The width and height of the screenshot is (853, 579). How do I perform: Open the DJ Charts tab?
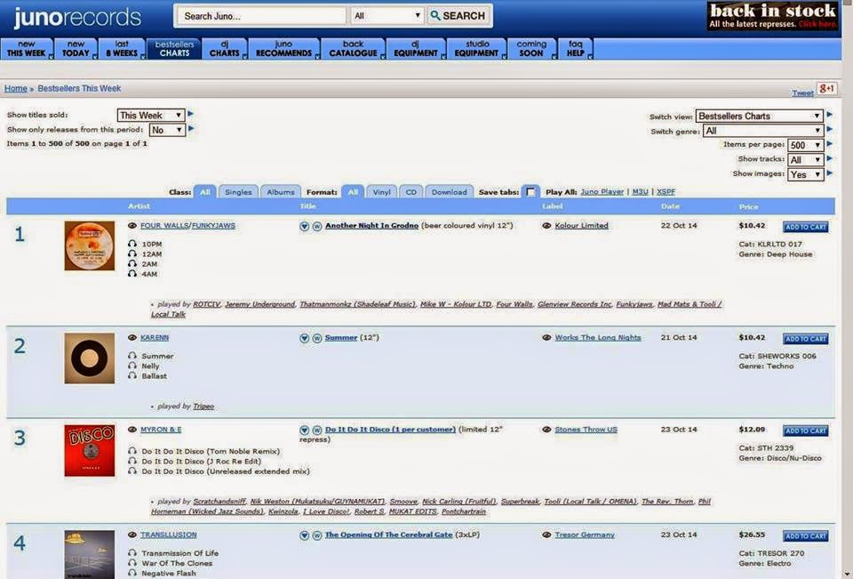coord(225,49)
